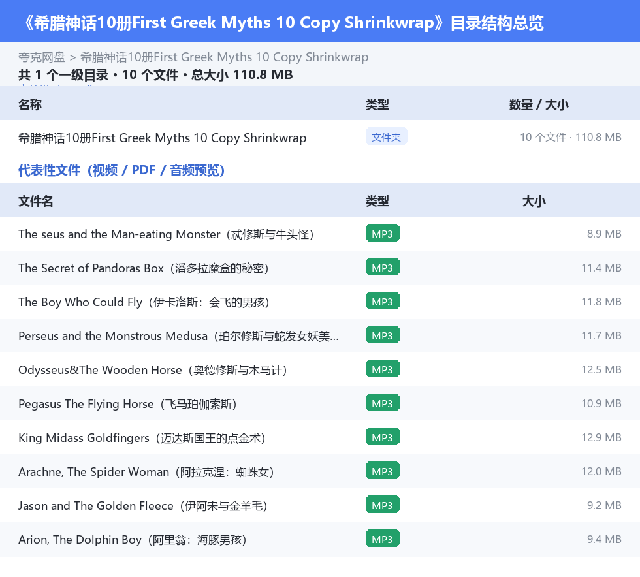Select the 12.0 MB size value
Image resolution: width=640 pixels, height=577 pixels.
[601, 471]
